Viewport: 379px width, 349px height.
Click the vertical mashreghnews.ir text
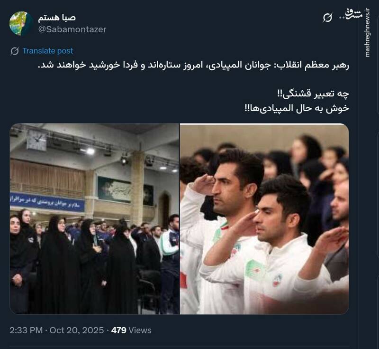tap(367, 32)
